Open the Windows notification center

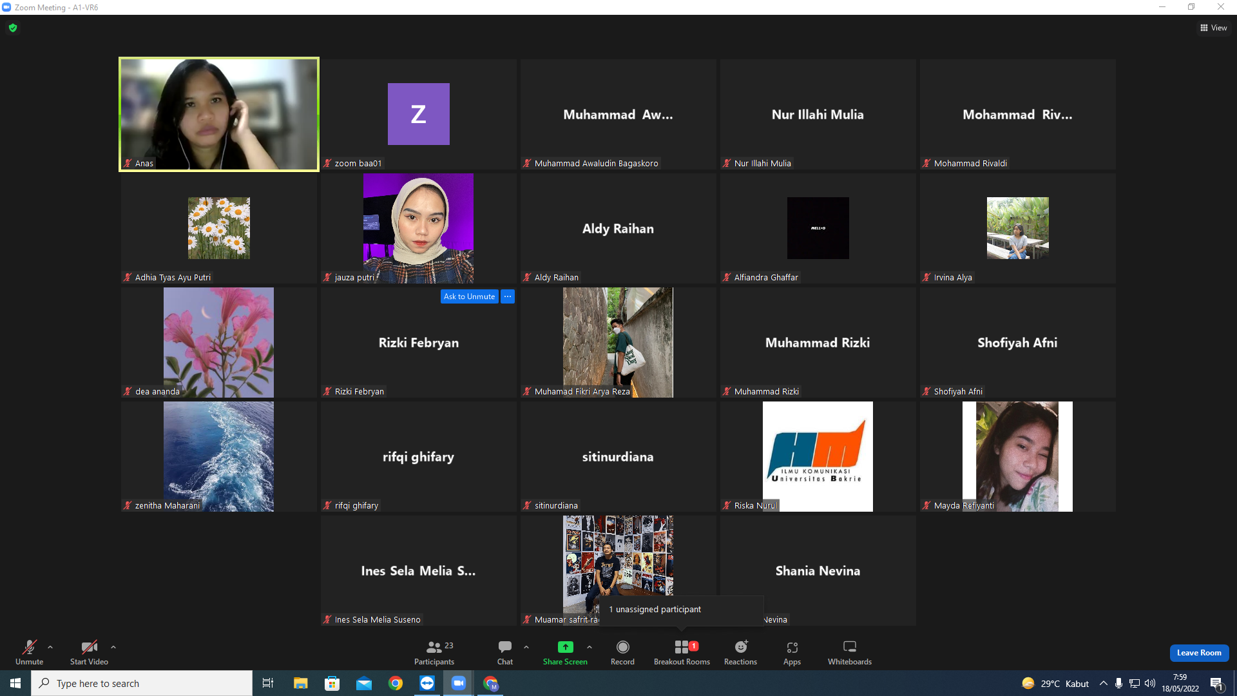coord(1217,683)
